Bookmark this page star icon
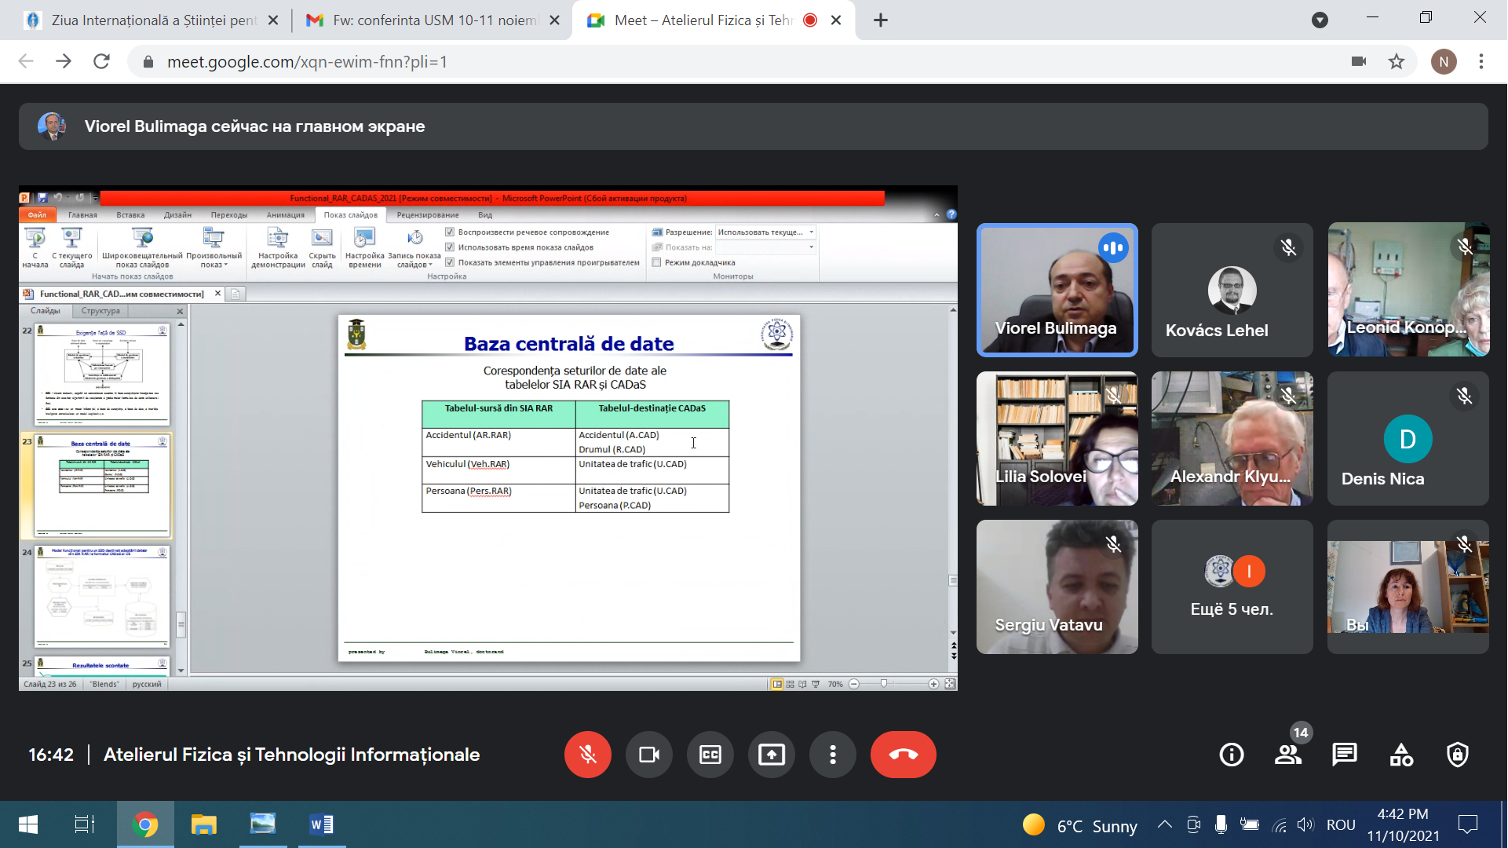The height and width of the screenshot is (848, 1508). point(1397,61)
